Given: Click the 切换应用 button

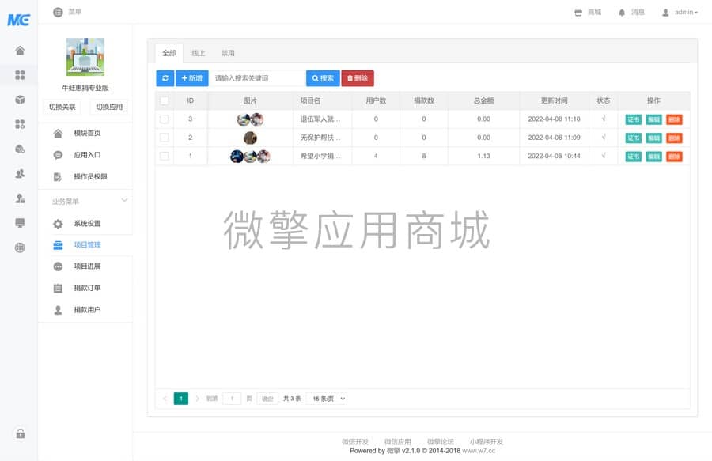Looking at the screenshot, I should point(109,107).
